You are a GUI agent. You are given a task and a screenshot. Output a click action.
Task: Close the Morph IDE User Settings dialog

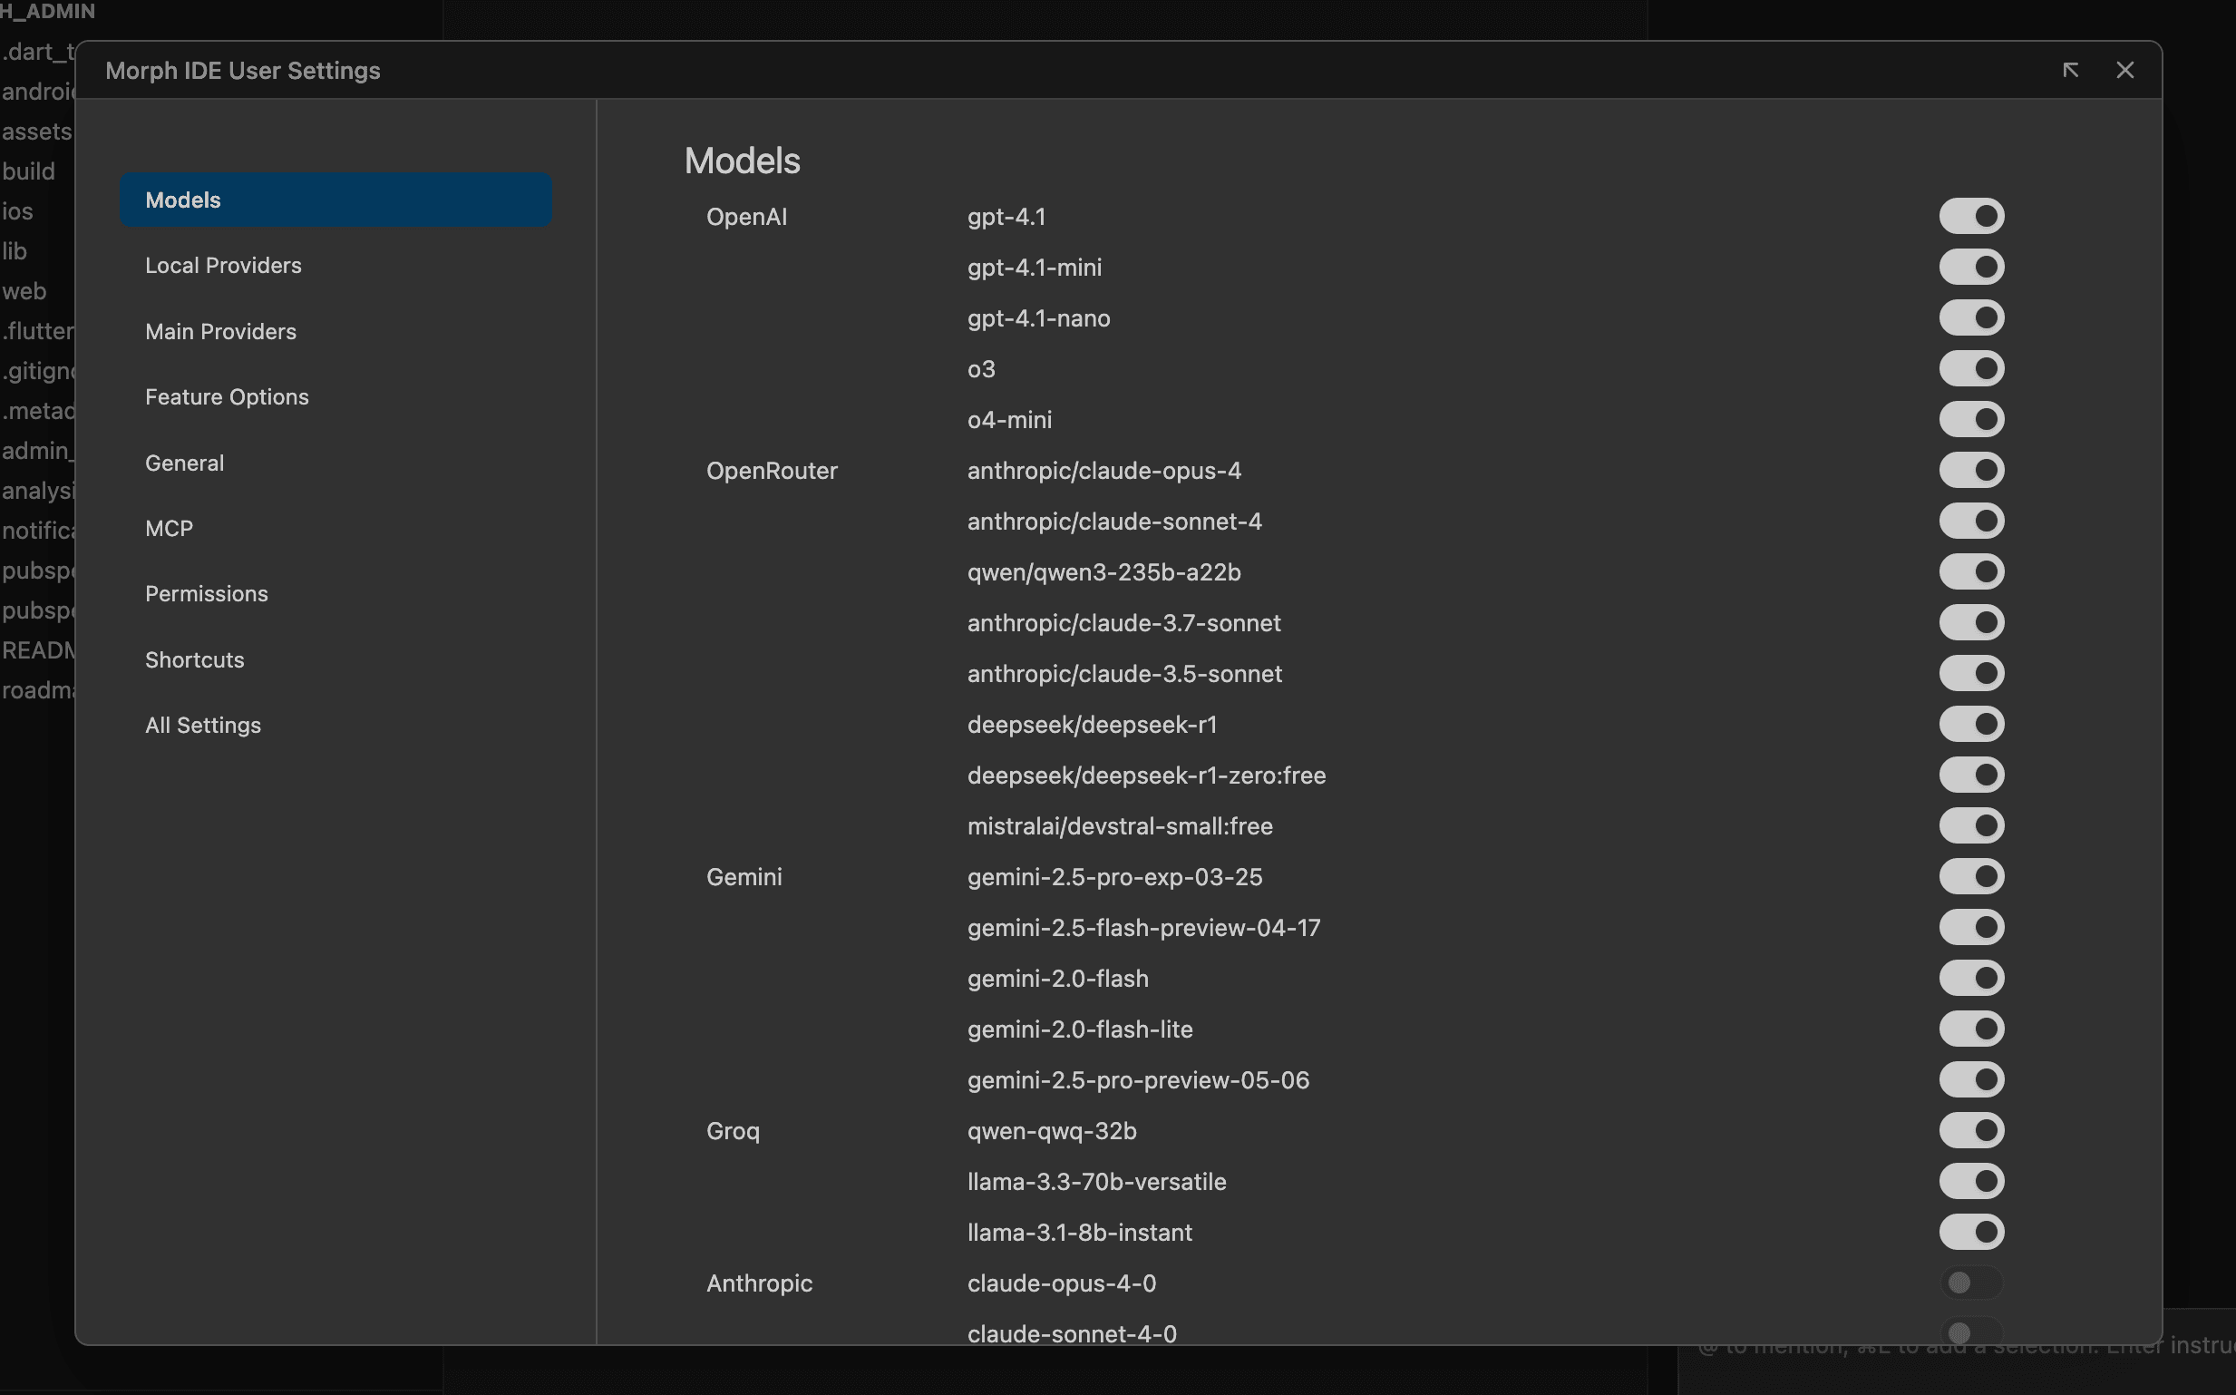(2124, 70)
